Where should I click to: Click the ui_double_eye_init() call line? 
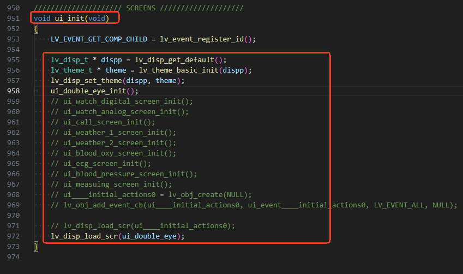(x=94, y=91)
